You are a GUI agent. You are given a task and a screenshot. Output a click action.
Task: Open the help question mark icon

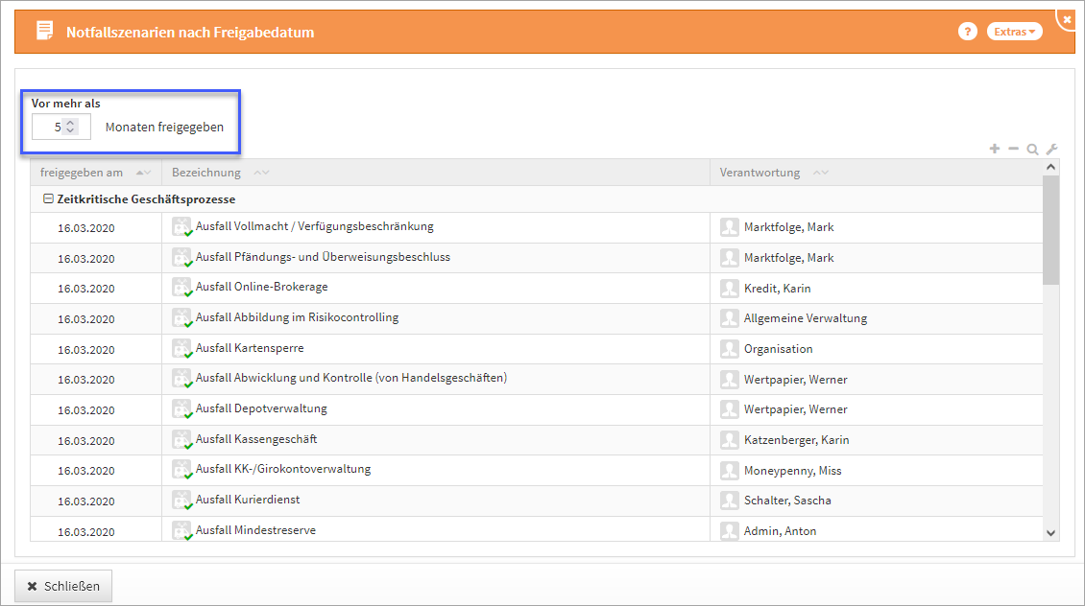tap(967, 32)
